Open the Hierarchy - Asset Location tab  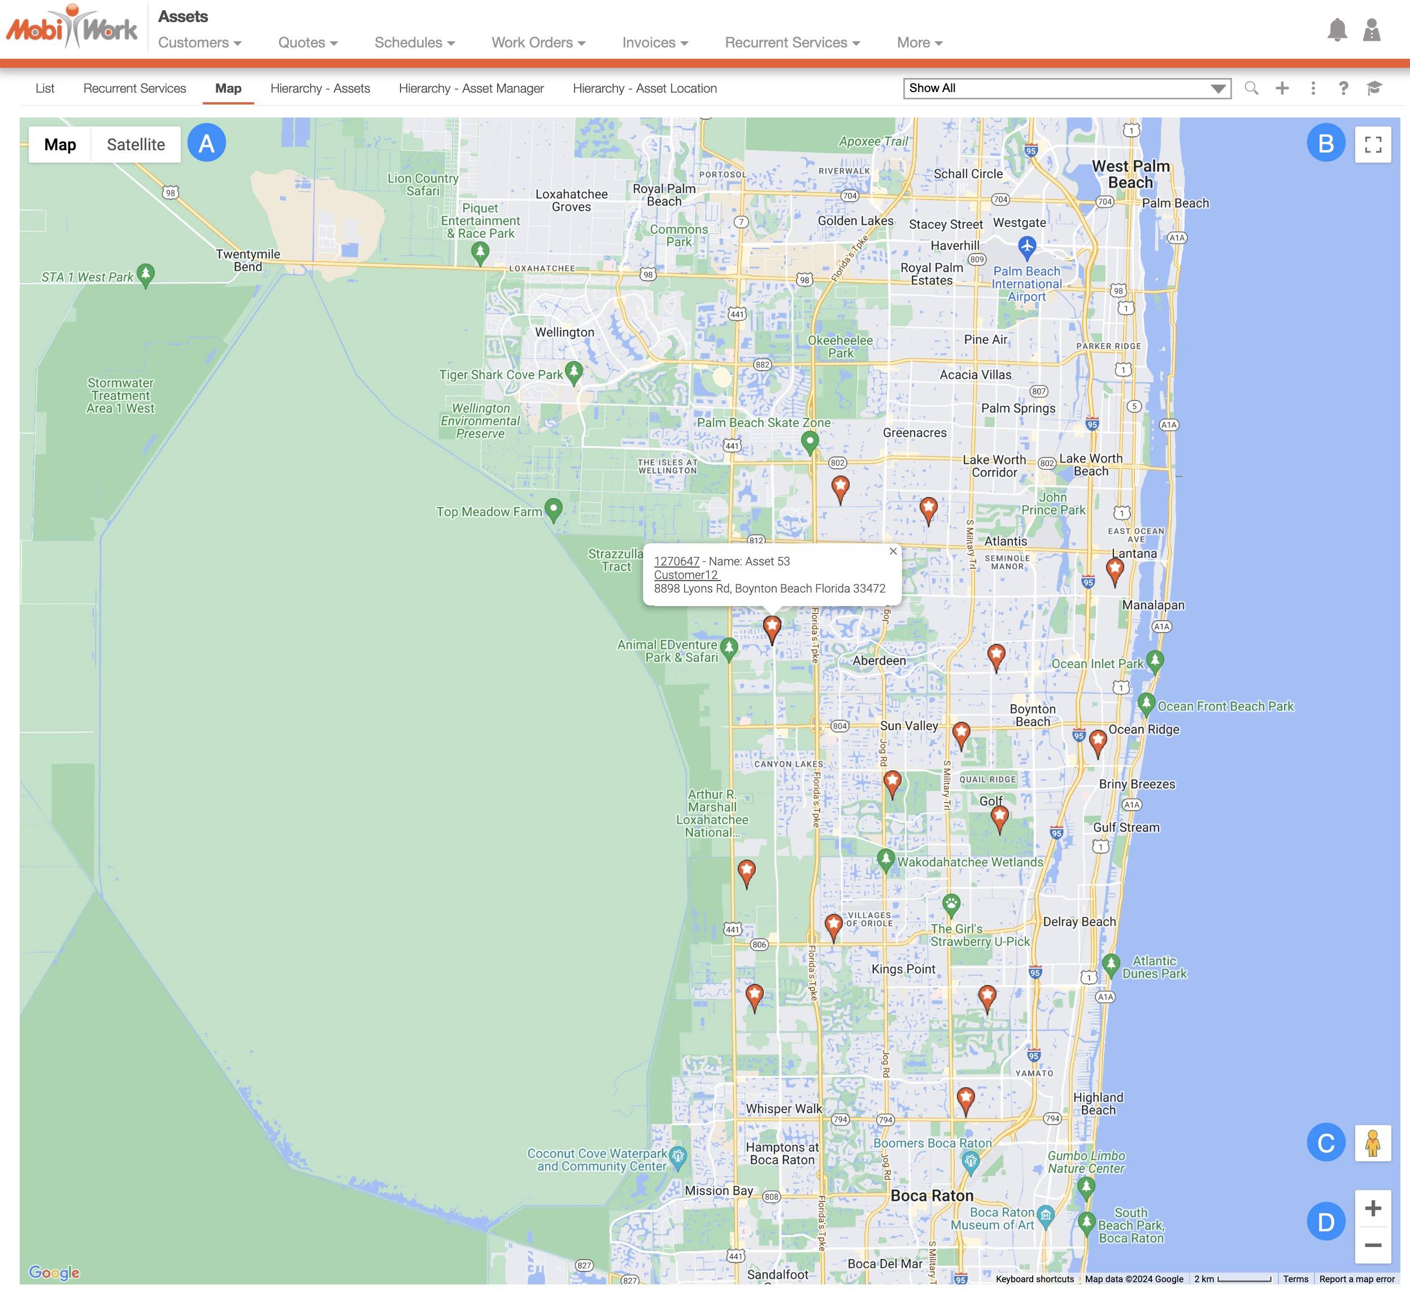pyautogui.click(x=644, y=89)
